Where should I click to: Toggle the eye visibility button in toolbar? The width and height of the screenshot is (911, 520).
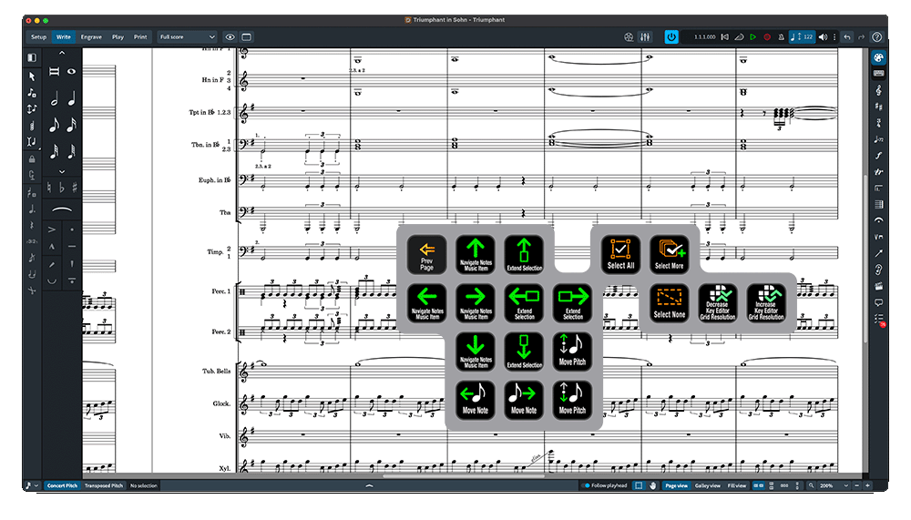pos(230,36)
